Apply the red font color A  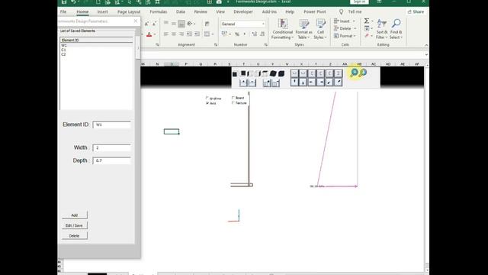[149, 34]
